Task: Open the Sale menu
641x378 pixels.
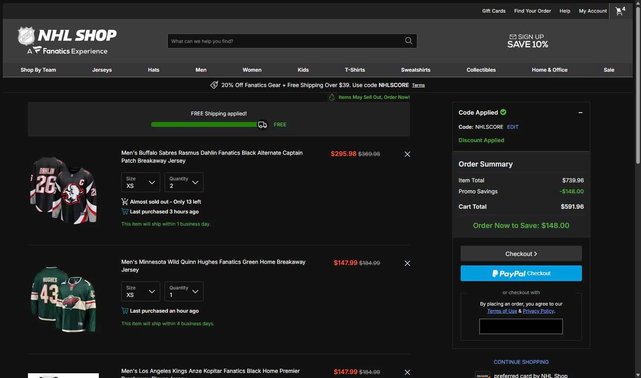Action: (609, 70)
